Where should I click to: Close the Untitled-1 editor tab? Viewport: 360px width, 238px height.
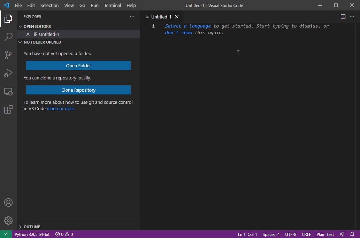click(x=177, y=17)
